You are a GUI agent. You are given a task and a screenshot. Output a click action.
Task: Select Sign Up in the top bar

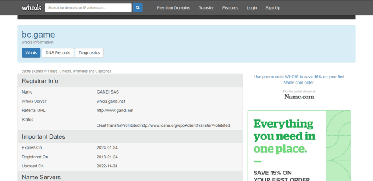(273, 8)
